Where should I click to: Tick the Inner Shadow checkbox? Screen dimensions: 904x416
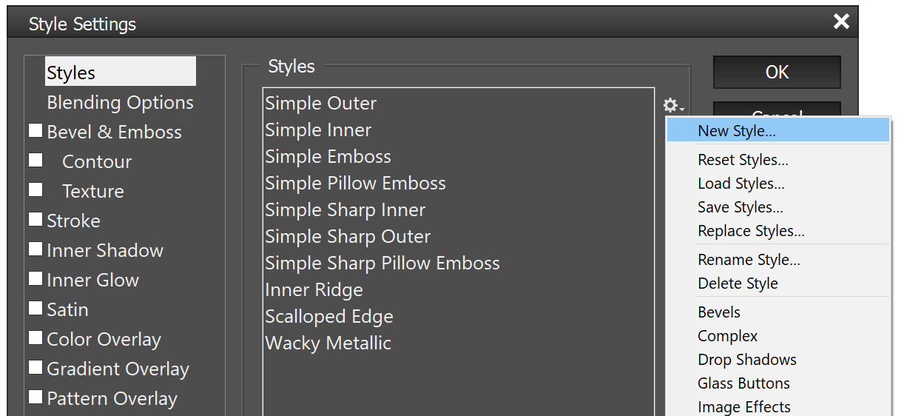36,249
